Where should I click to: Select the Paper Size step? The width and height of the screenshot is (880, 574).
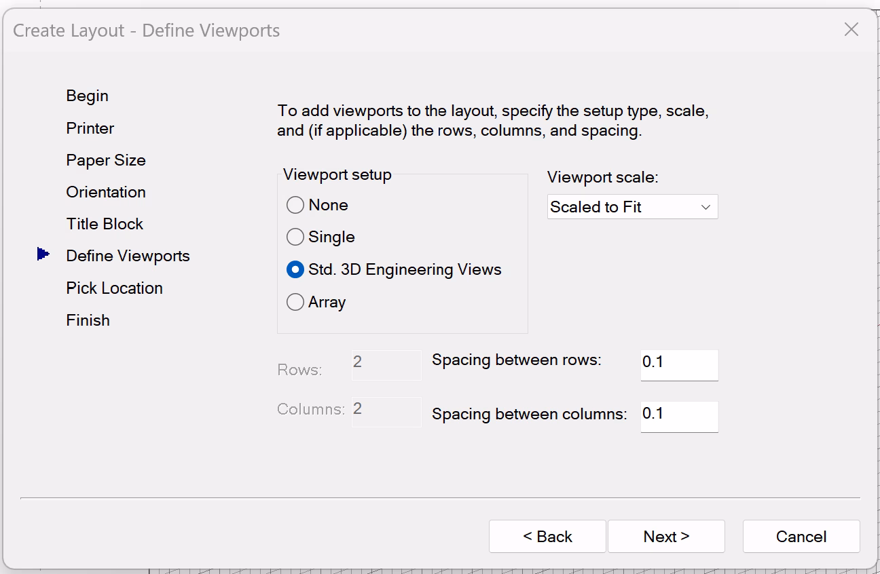coord(106,160)
